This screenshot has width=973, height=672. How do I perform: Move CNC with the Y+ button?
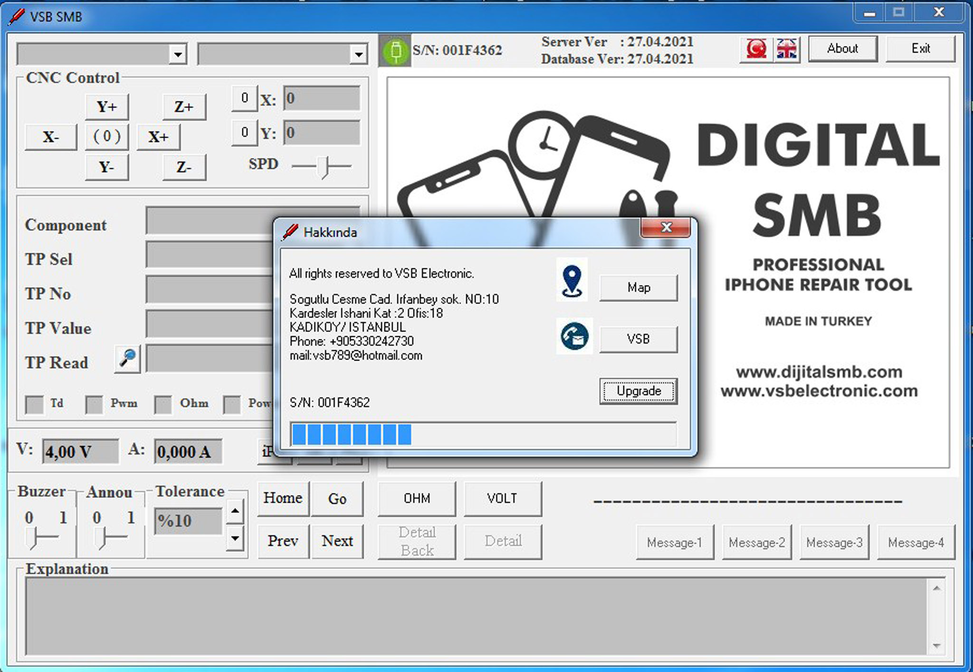107,106
